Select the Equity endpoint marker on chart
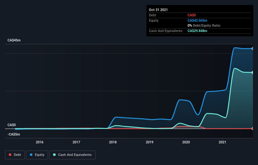 pyautogui.click(x=253, y=49)
